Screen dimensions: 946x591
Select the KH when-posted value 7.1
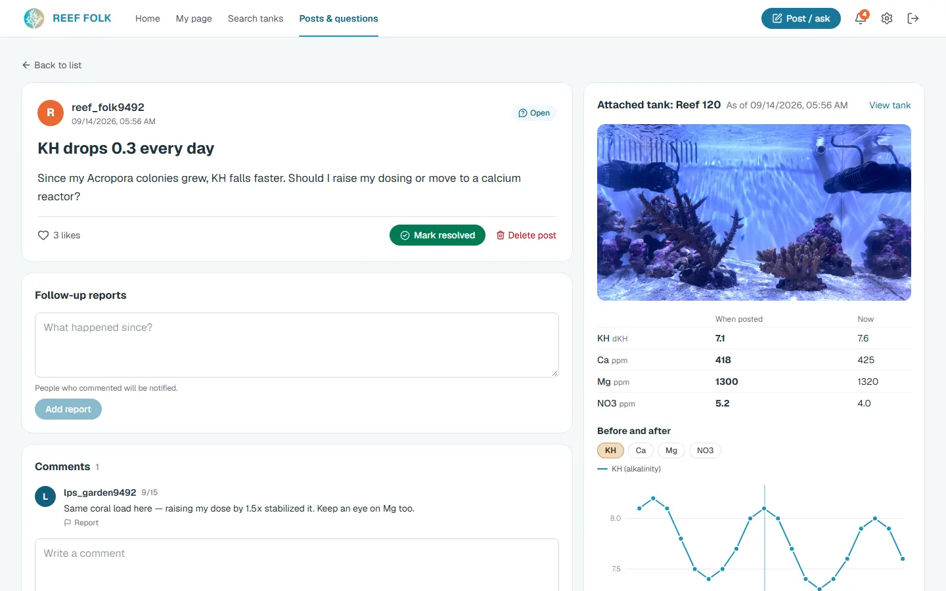pos(720,338)
